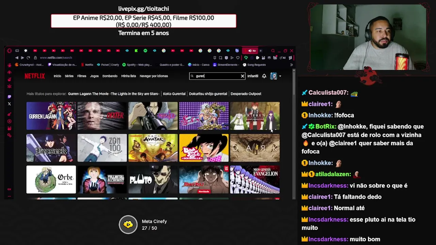Toggle the heart bookmark icon in address bar
Viewport: 436px width, 245px height.
click(x=238, y=58)
